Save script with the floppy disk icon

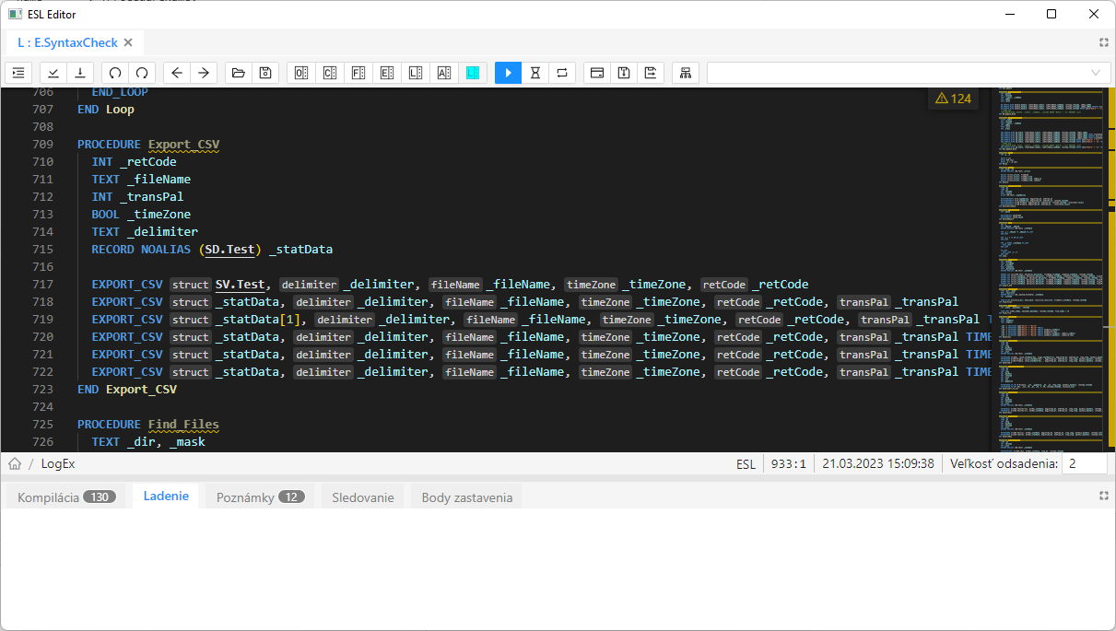tap(265, 73)
